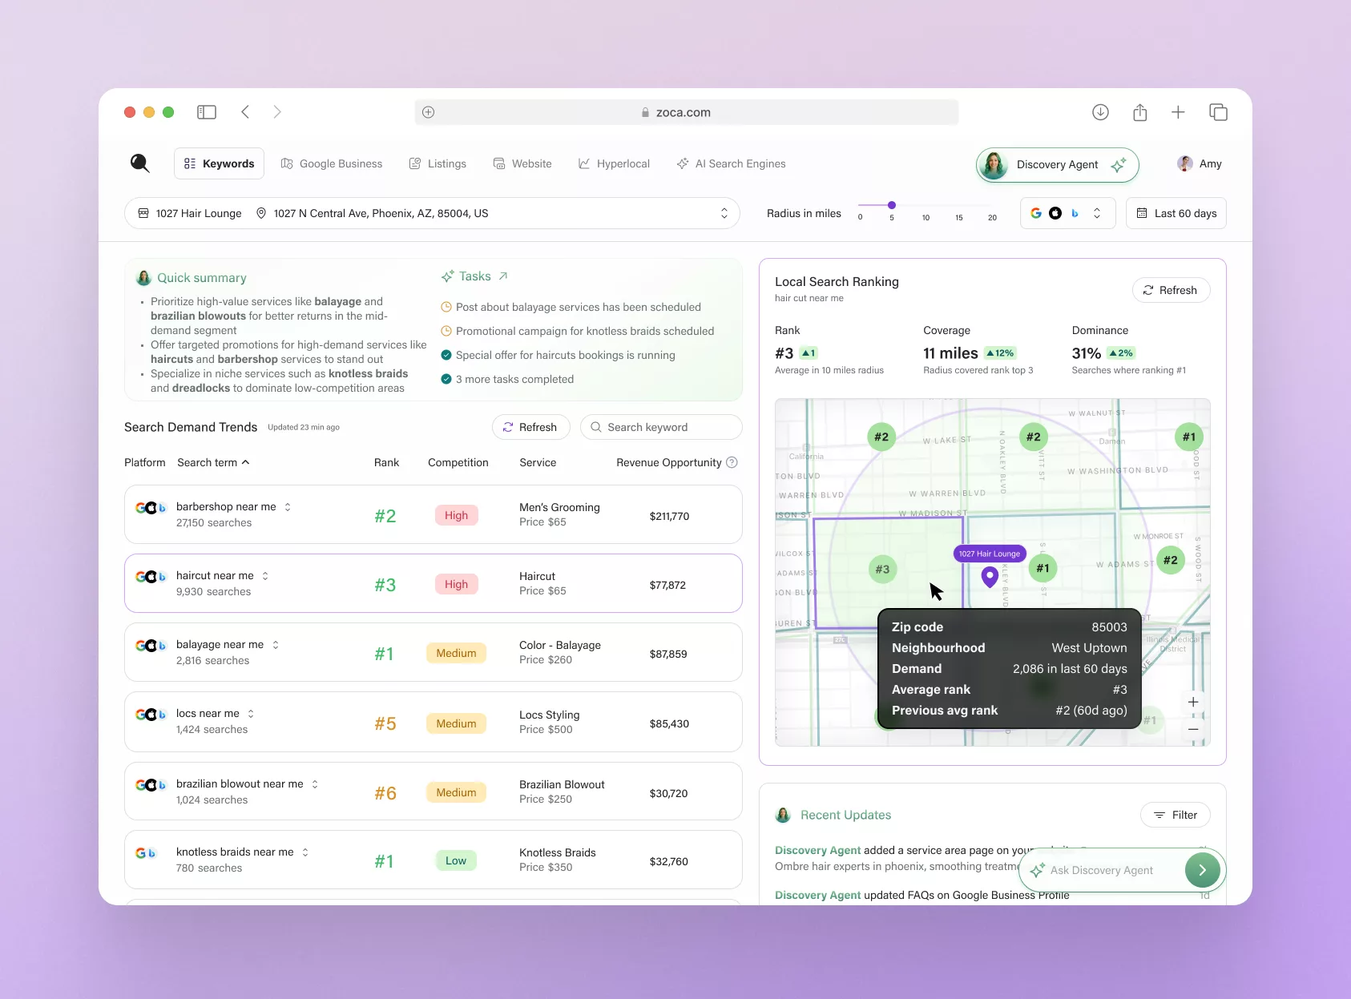Toggle Search term sort order
The image size is (1351, 999).
coord(213,462)
